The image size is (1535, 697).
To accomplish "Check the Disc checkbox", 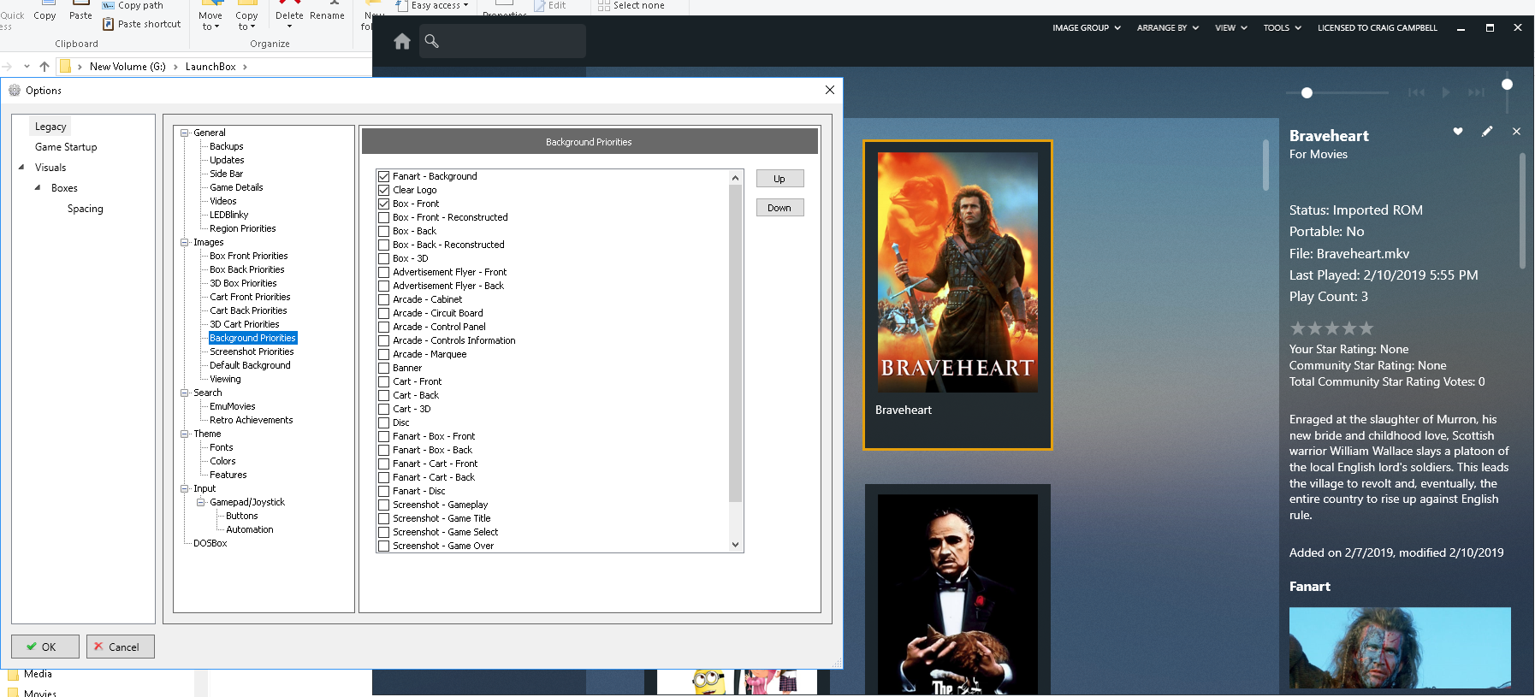I will (384, 422).
